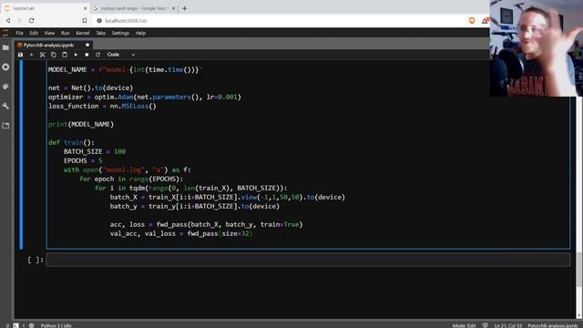The width and height of the screenshot is (583, 328).
Task: Bookmark this page in the browser
Action: [x=85, y=20]
